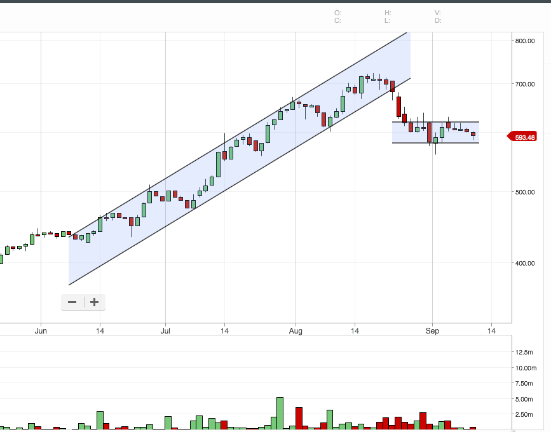Click the H: high value readout
551x432 pixels.
[x=388, y=13]
